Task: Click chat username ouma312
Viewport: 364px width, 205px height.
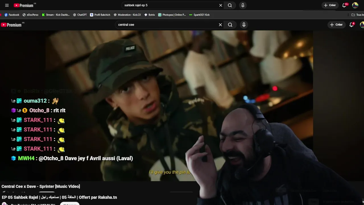Action: (35, 101)
